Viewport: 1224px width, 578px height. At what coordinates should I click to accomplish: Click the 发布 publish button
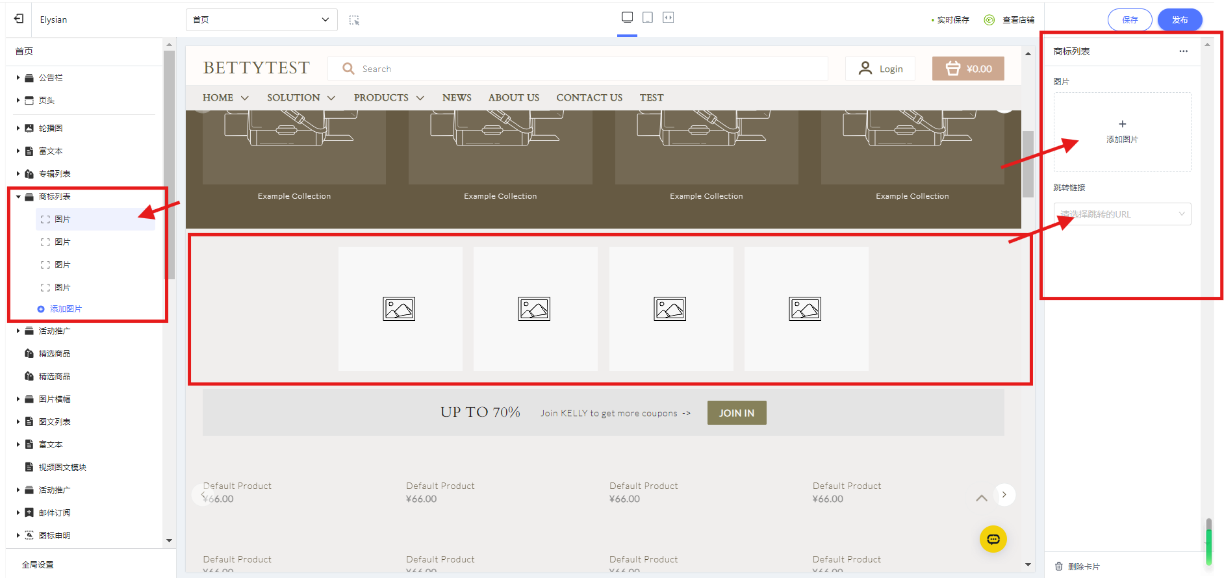pyautogui.click(x=1180, y=20)
